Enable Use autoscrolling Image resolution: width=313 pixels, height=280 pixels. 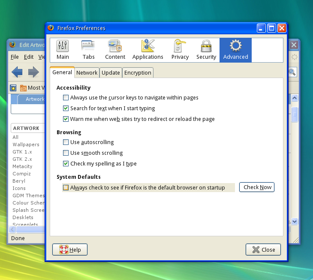click(x=66, y=142)
